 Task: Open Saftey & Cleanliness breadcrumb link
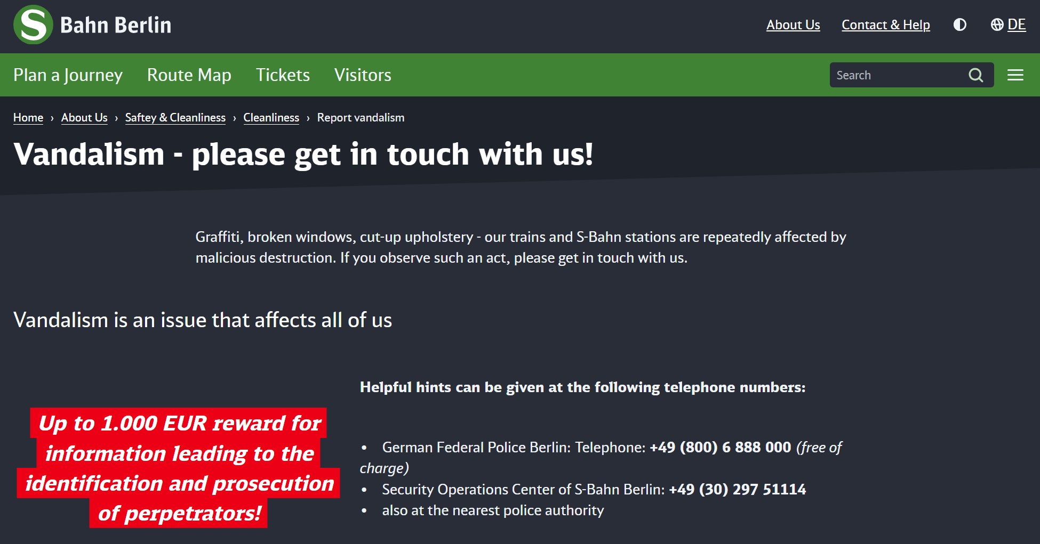click(x=175, y=118)
